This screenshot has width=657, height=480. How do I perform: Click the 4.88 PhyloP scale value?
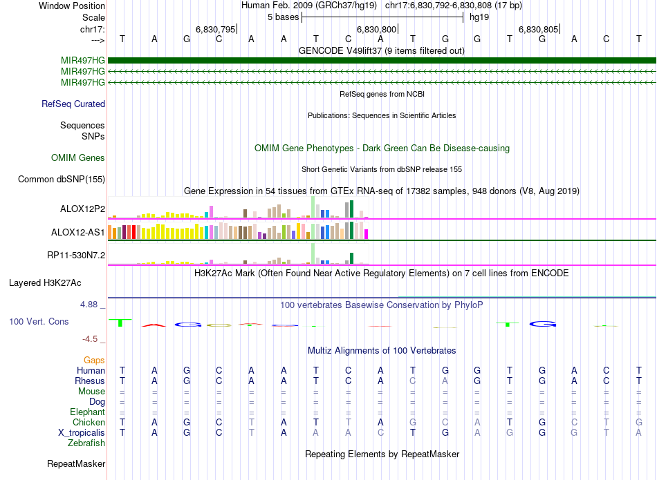(89, 305)
